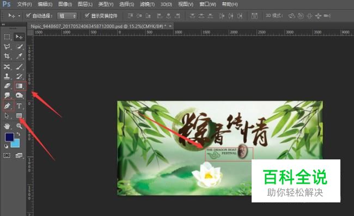Viewport: 354px width, 216px height.
Task: Align right edges in options bar
Action: tap(178, 16)
